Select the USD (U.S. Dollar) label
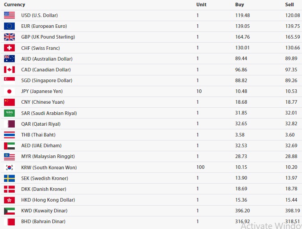This screenshot has height=229, width=302. 39,15
